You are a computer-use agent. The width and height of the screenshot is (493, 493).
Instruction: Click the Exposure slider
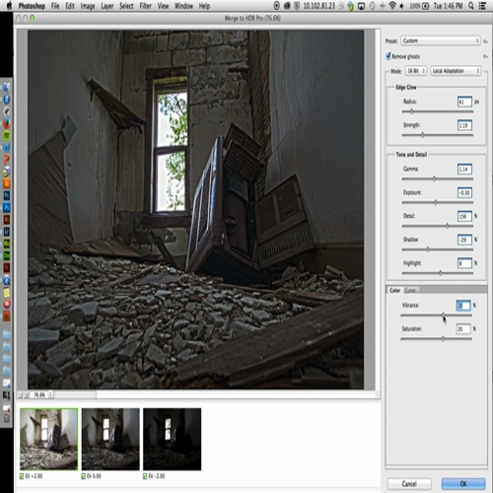pos(438,202)
